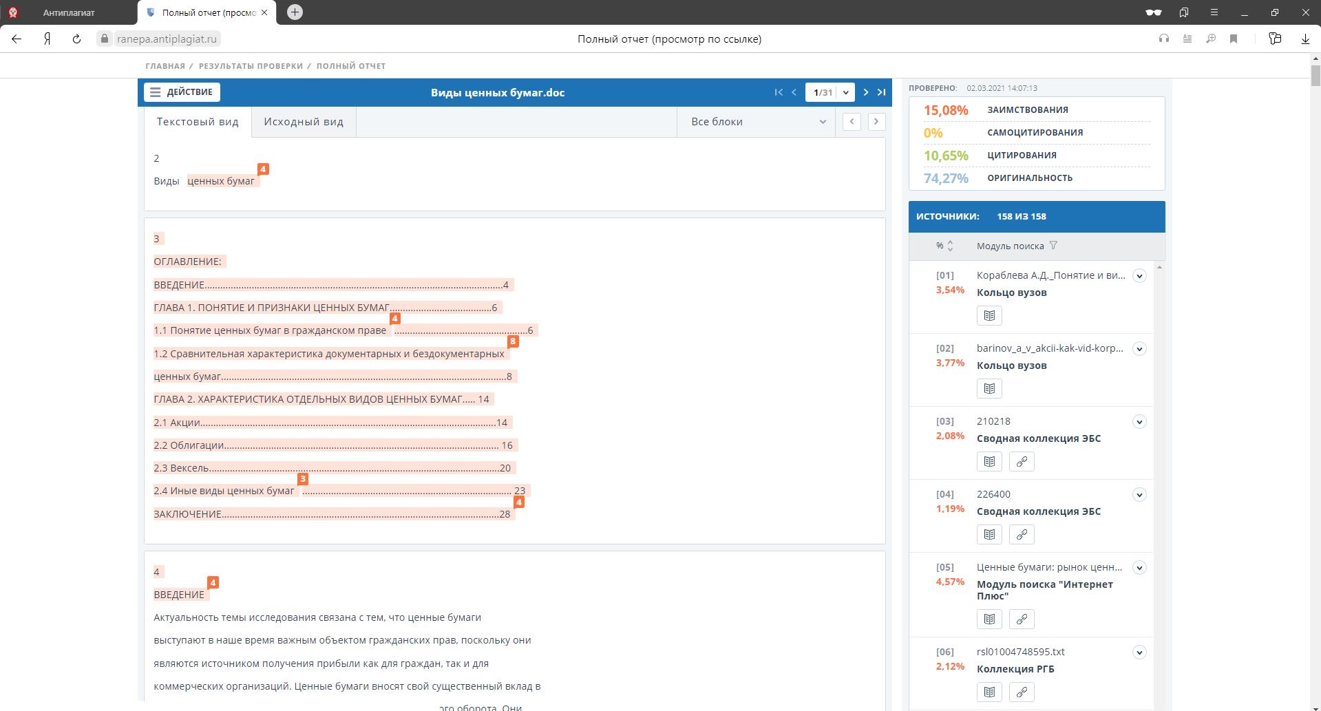
Task: Reload the page with browser refresh icon
Action: pyautogui.click(x=76, y=39)
